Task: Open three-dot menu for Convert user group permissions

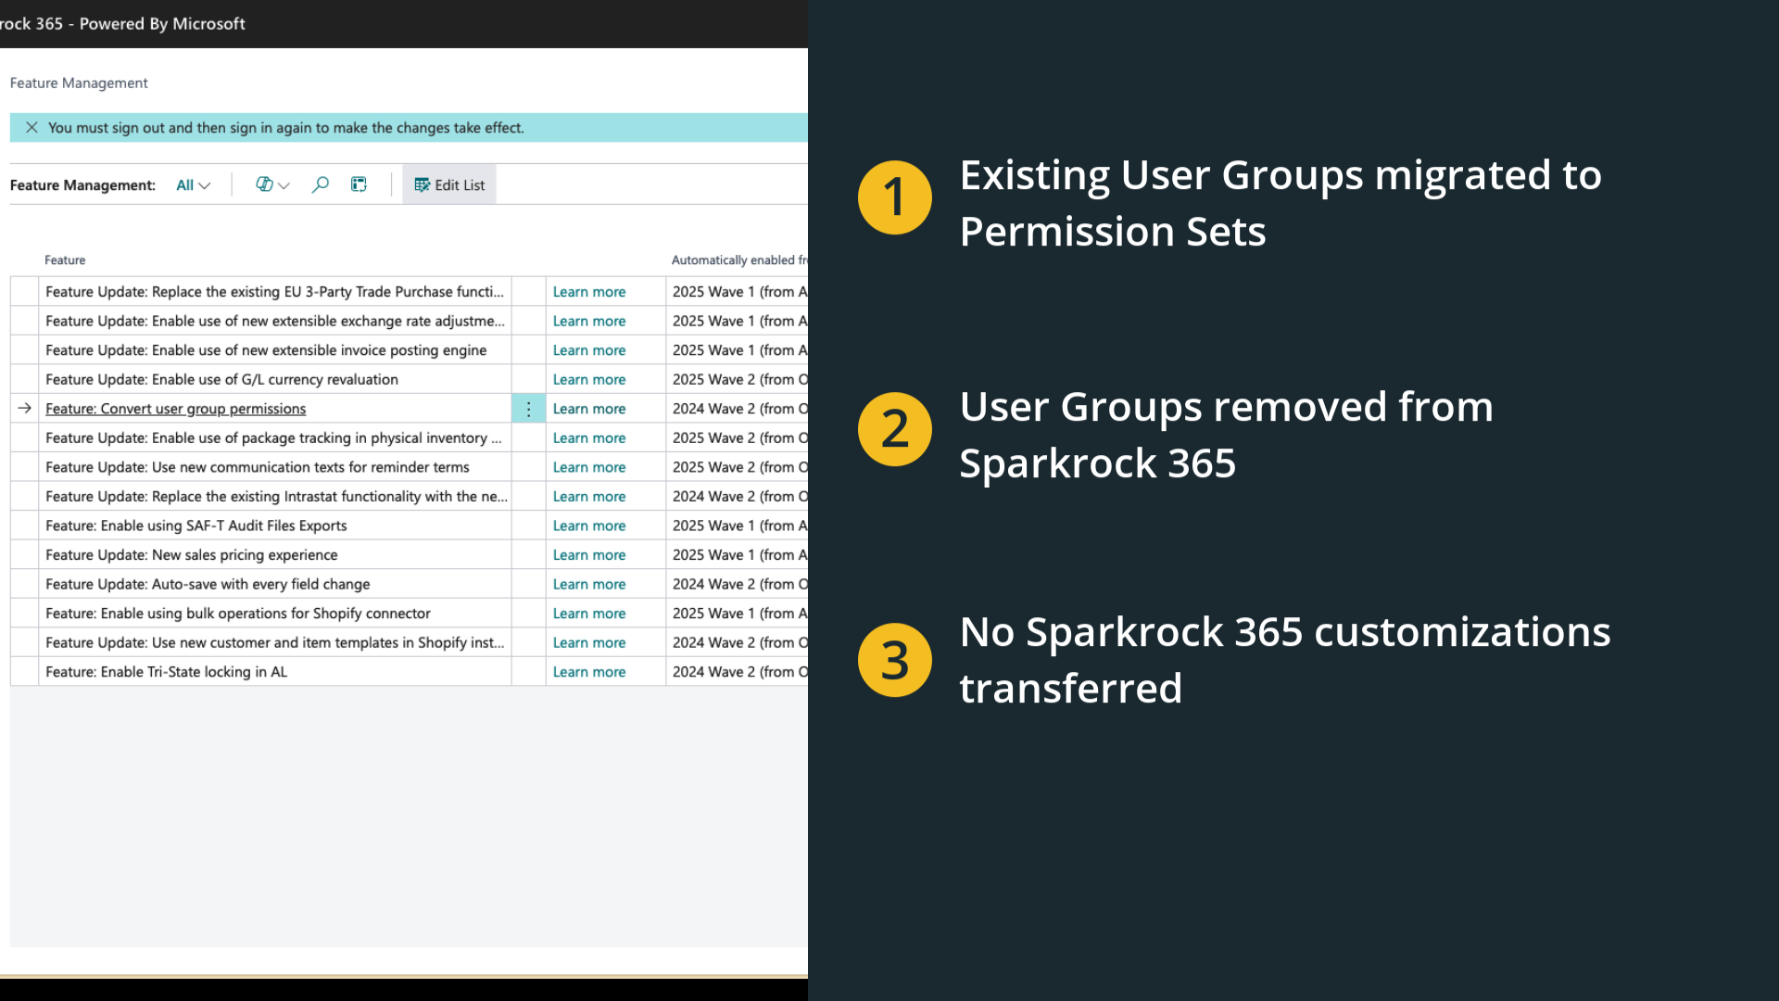Action: pyautogui.click(x=528, y=409)
